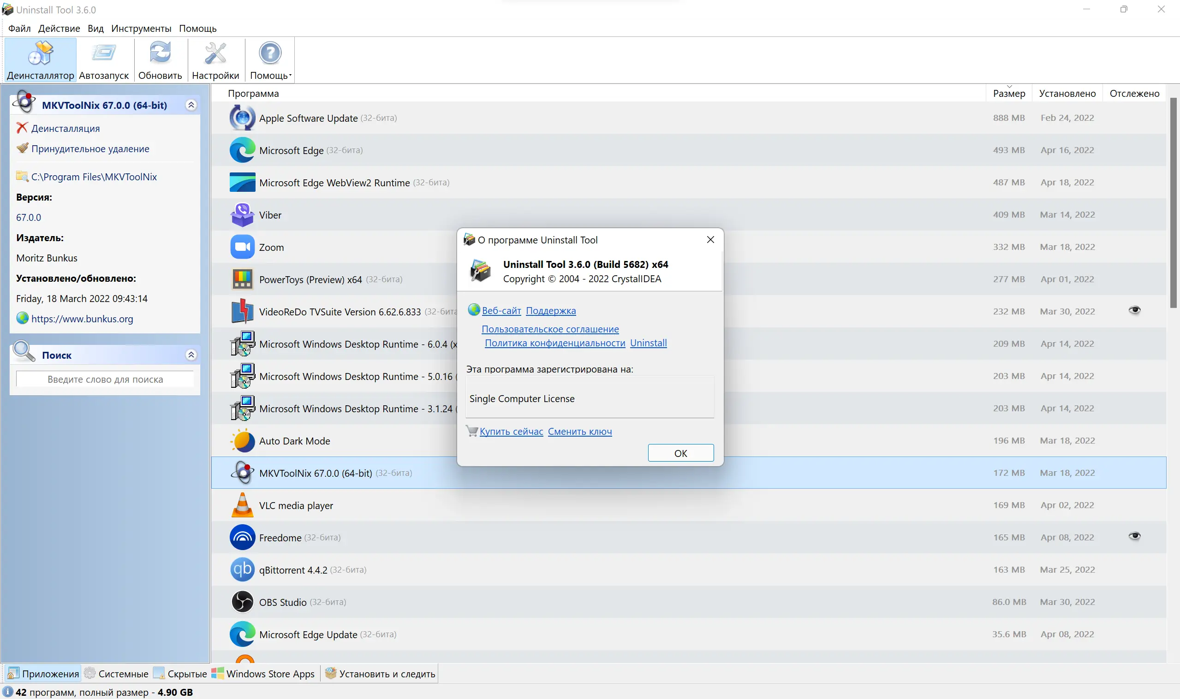Collapse the MKVToolNix details panel chevron
1180x699 pixels.
tap(191, 105)
